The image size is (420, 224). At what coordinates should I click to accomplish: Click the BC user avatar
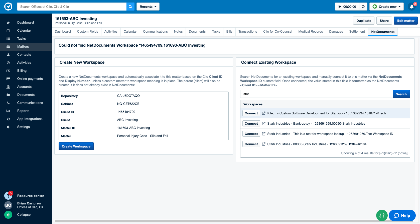(x=8, y=205)
